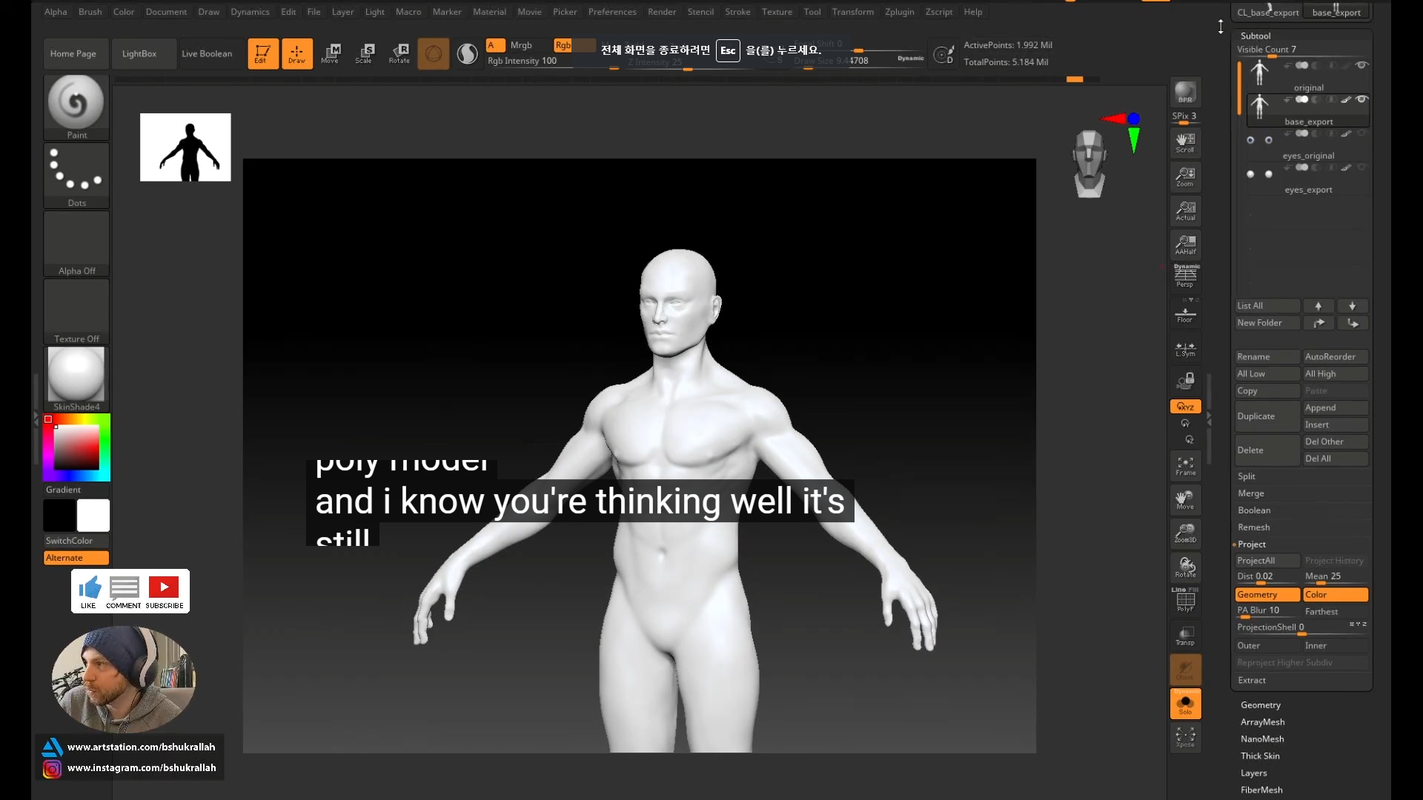The height and width of the screenshot is (800, 1423).
Task: Toggle the Solo mode icon
Action: point(1185,704)
